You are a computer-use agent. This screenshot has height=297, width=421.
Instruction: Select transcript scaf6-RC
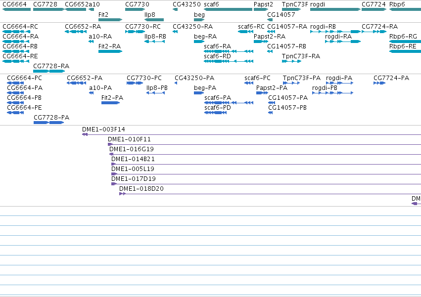251,27
